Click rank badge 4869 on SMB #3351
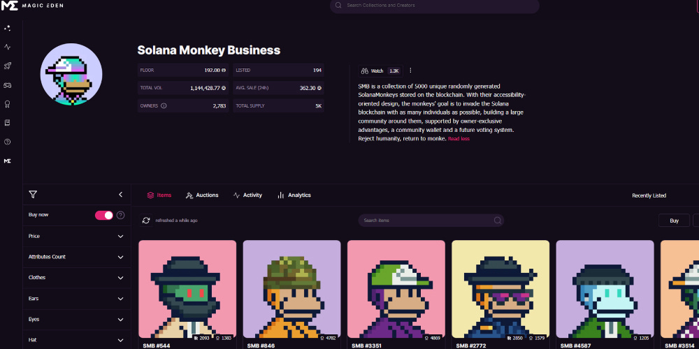The width and height of the screenshot is (699, 349). point(433,338)
